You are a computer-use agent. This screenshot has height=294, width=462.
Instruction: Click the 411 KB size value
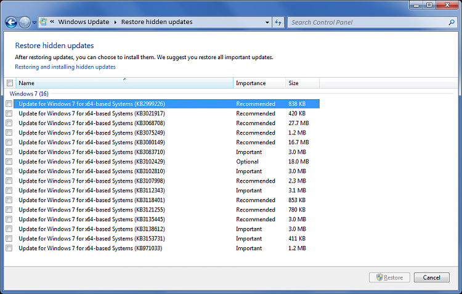click(297, 239)
